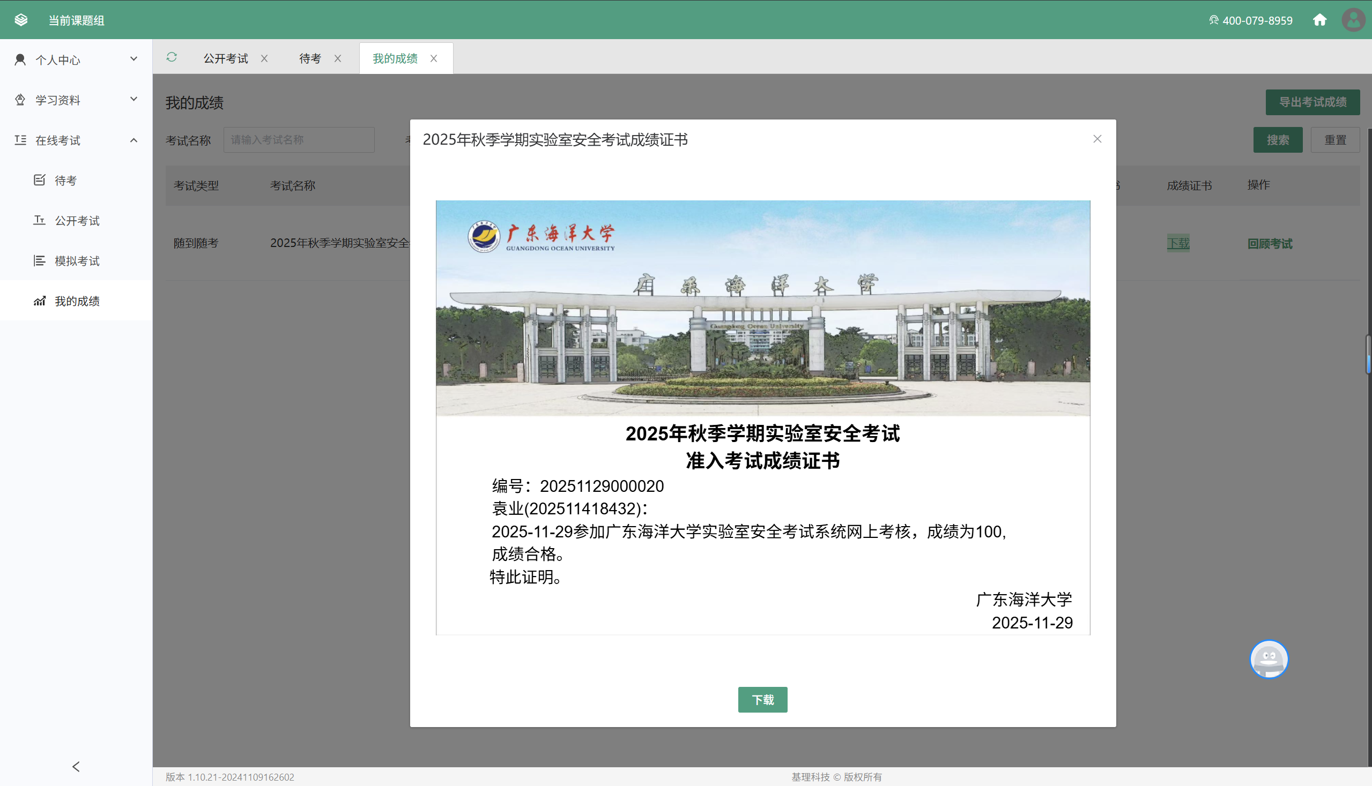Viewport: 1372px width, 786px height.
Task: Close the certificate dialog with X icon
Action: click(1097, 139)
